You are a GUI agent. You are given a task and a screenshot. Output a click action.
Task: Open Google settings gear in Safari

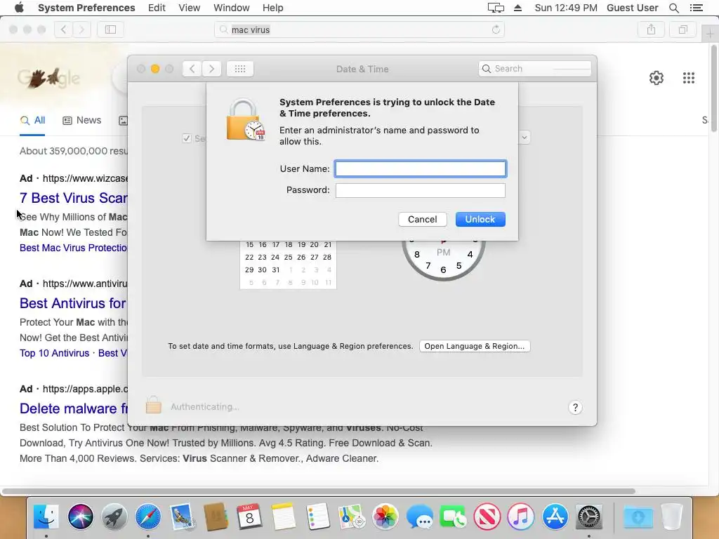[x=657, y=78]
